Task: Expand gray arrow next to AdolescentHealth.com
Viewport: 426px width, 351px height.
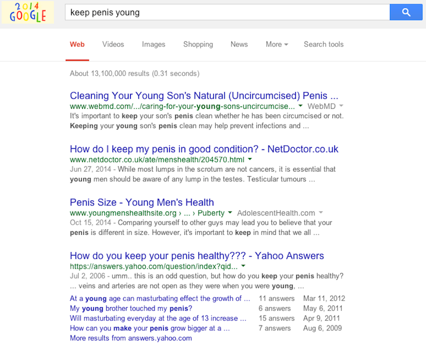Action: (321, 212)
